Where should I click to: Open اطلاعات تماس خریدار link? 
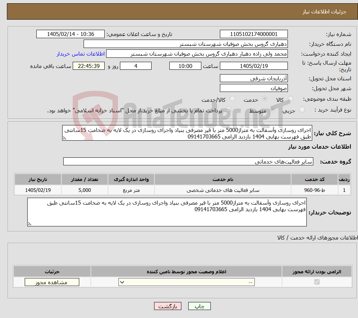click(81, 54)
